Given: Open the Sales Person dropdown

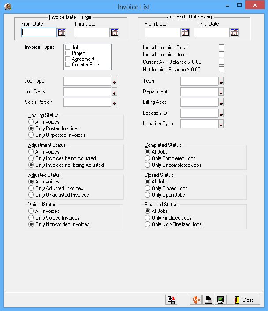Looking at the screenshot, I should (114, 103).
